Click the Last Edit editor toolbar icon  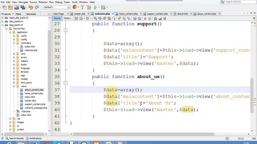[76, 18]
